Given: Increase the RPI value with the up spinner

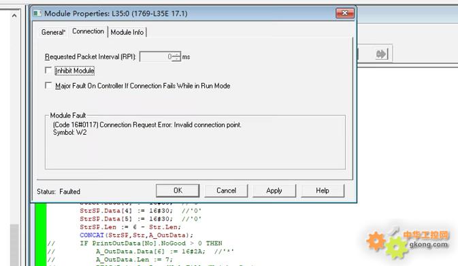Looking at the screenshot, I should [176, 54].
